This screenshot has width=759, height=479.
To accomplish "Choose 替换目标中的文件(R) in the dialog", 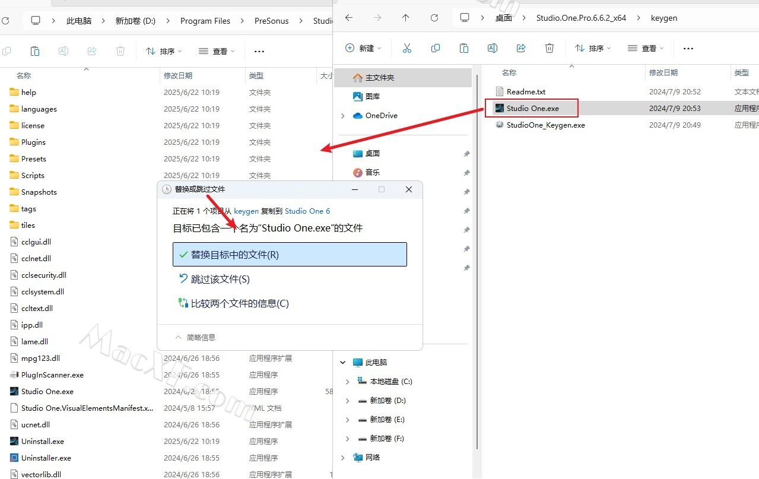I will click(290, 255).
